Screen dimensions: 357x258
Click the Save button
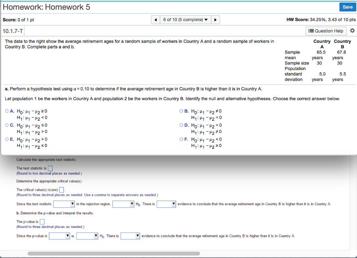pyautogui.click(x=347, y=7)
